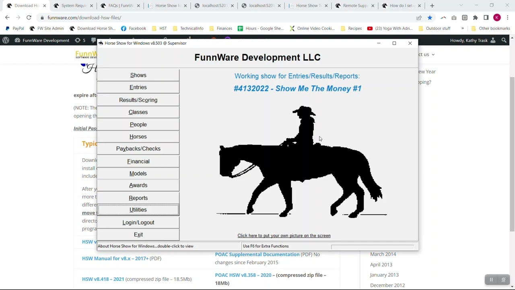Open FunnWare Development in WordPress admin bar
Image resolution: width=515 pixels, height=290 pixels.
point(42,40)
